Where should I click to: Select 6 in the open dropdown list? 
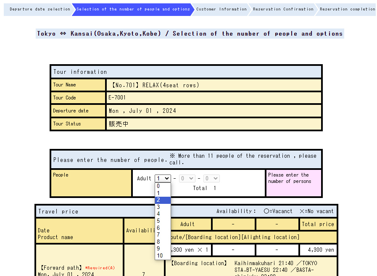point(162,228)
